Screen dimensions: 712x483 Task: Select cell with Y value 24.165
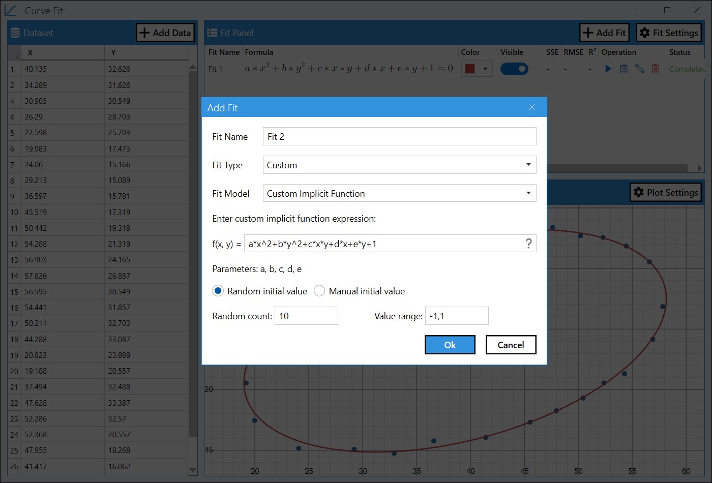click(146, 259)
